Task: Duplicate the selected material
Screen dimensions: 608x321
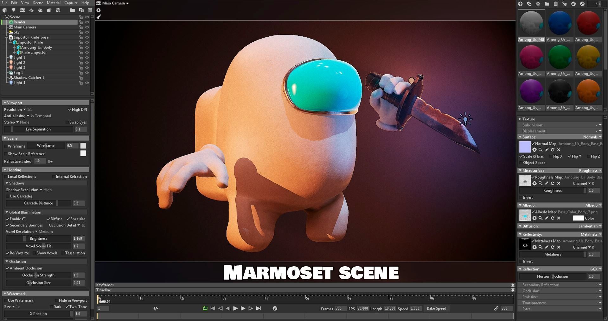Action: [x=529, y=4]
